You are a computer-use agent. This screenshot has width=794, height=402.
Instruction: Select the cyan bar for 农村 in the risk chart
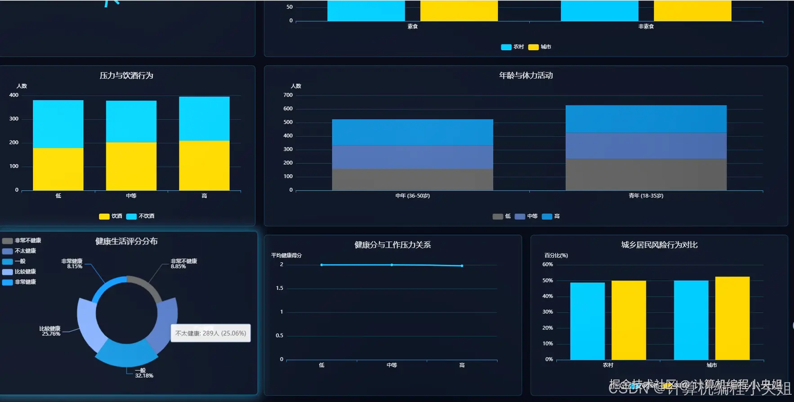coord(587,321)
